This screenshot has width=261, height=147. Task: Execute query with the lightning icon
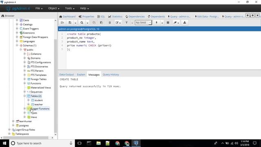157,23
